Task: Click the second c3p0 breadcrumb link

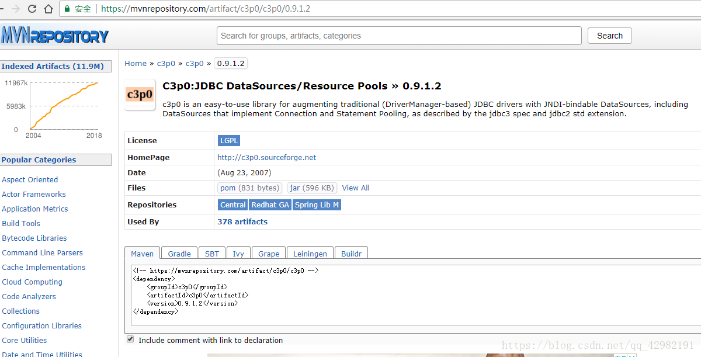Action: pyautogui.click(x=195, y=63)
